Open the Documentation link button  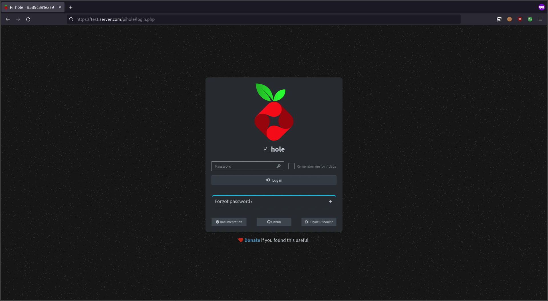pos(229,222)
